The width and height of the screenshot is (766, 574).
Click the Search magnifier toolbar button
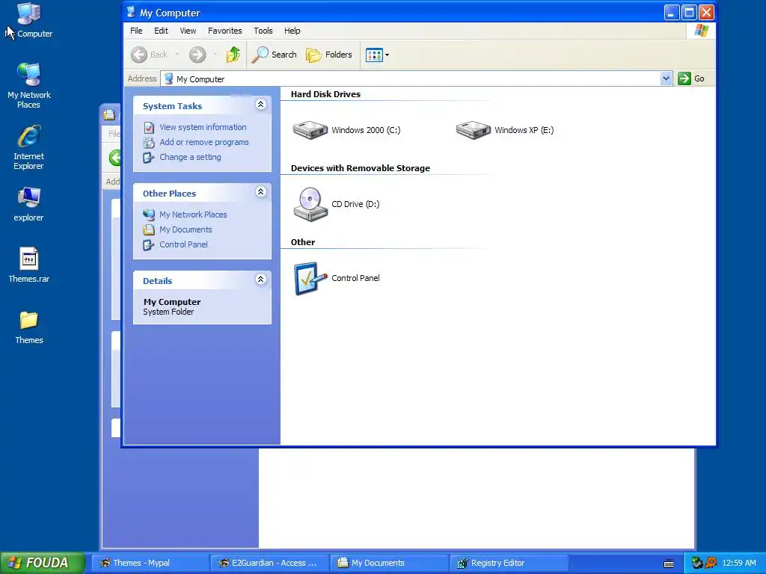click(x=274, y=55)
